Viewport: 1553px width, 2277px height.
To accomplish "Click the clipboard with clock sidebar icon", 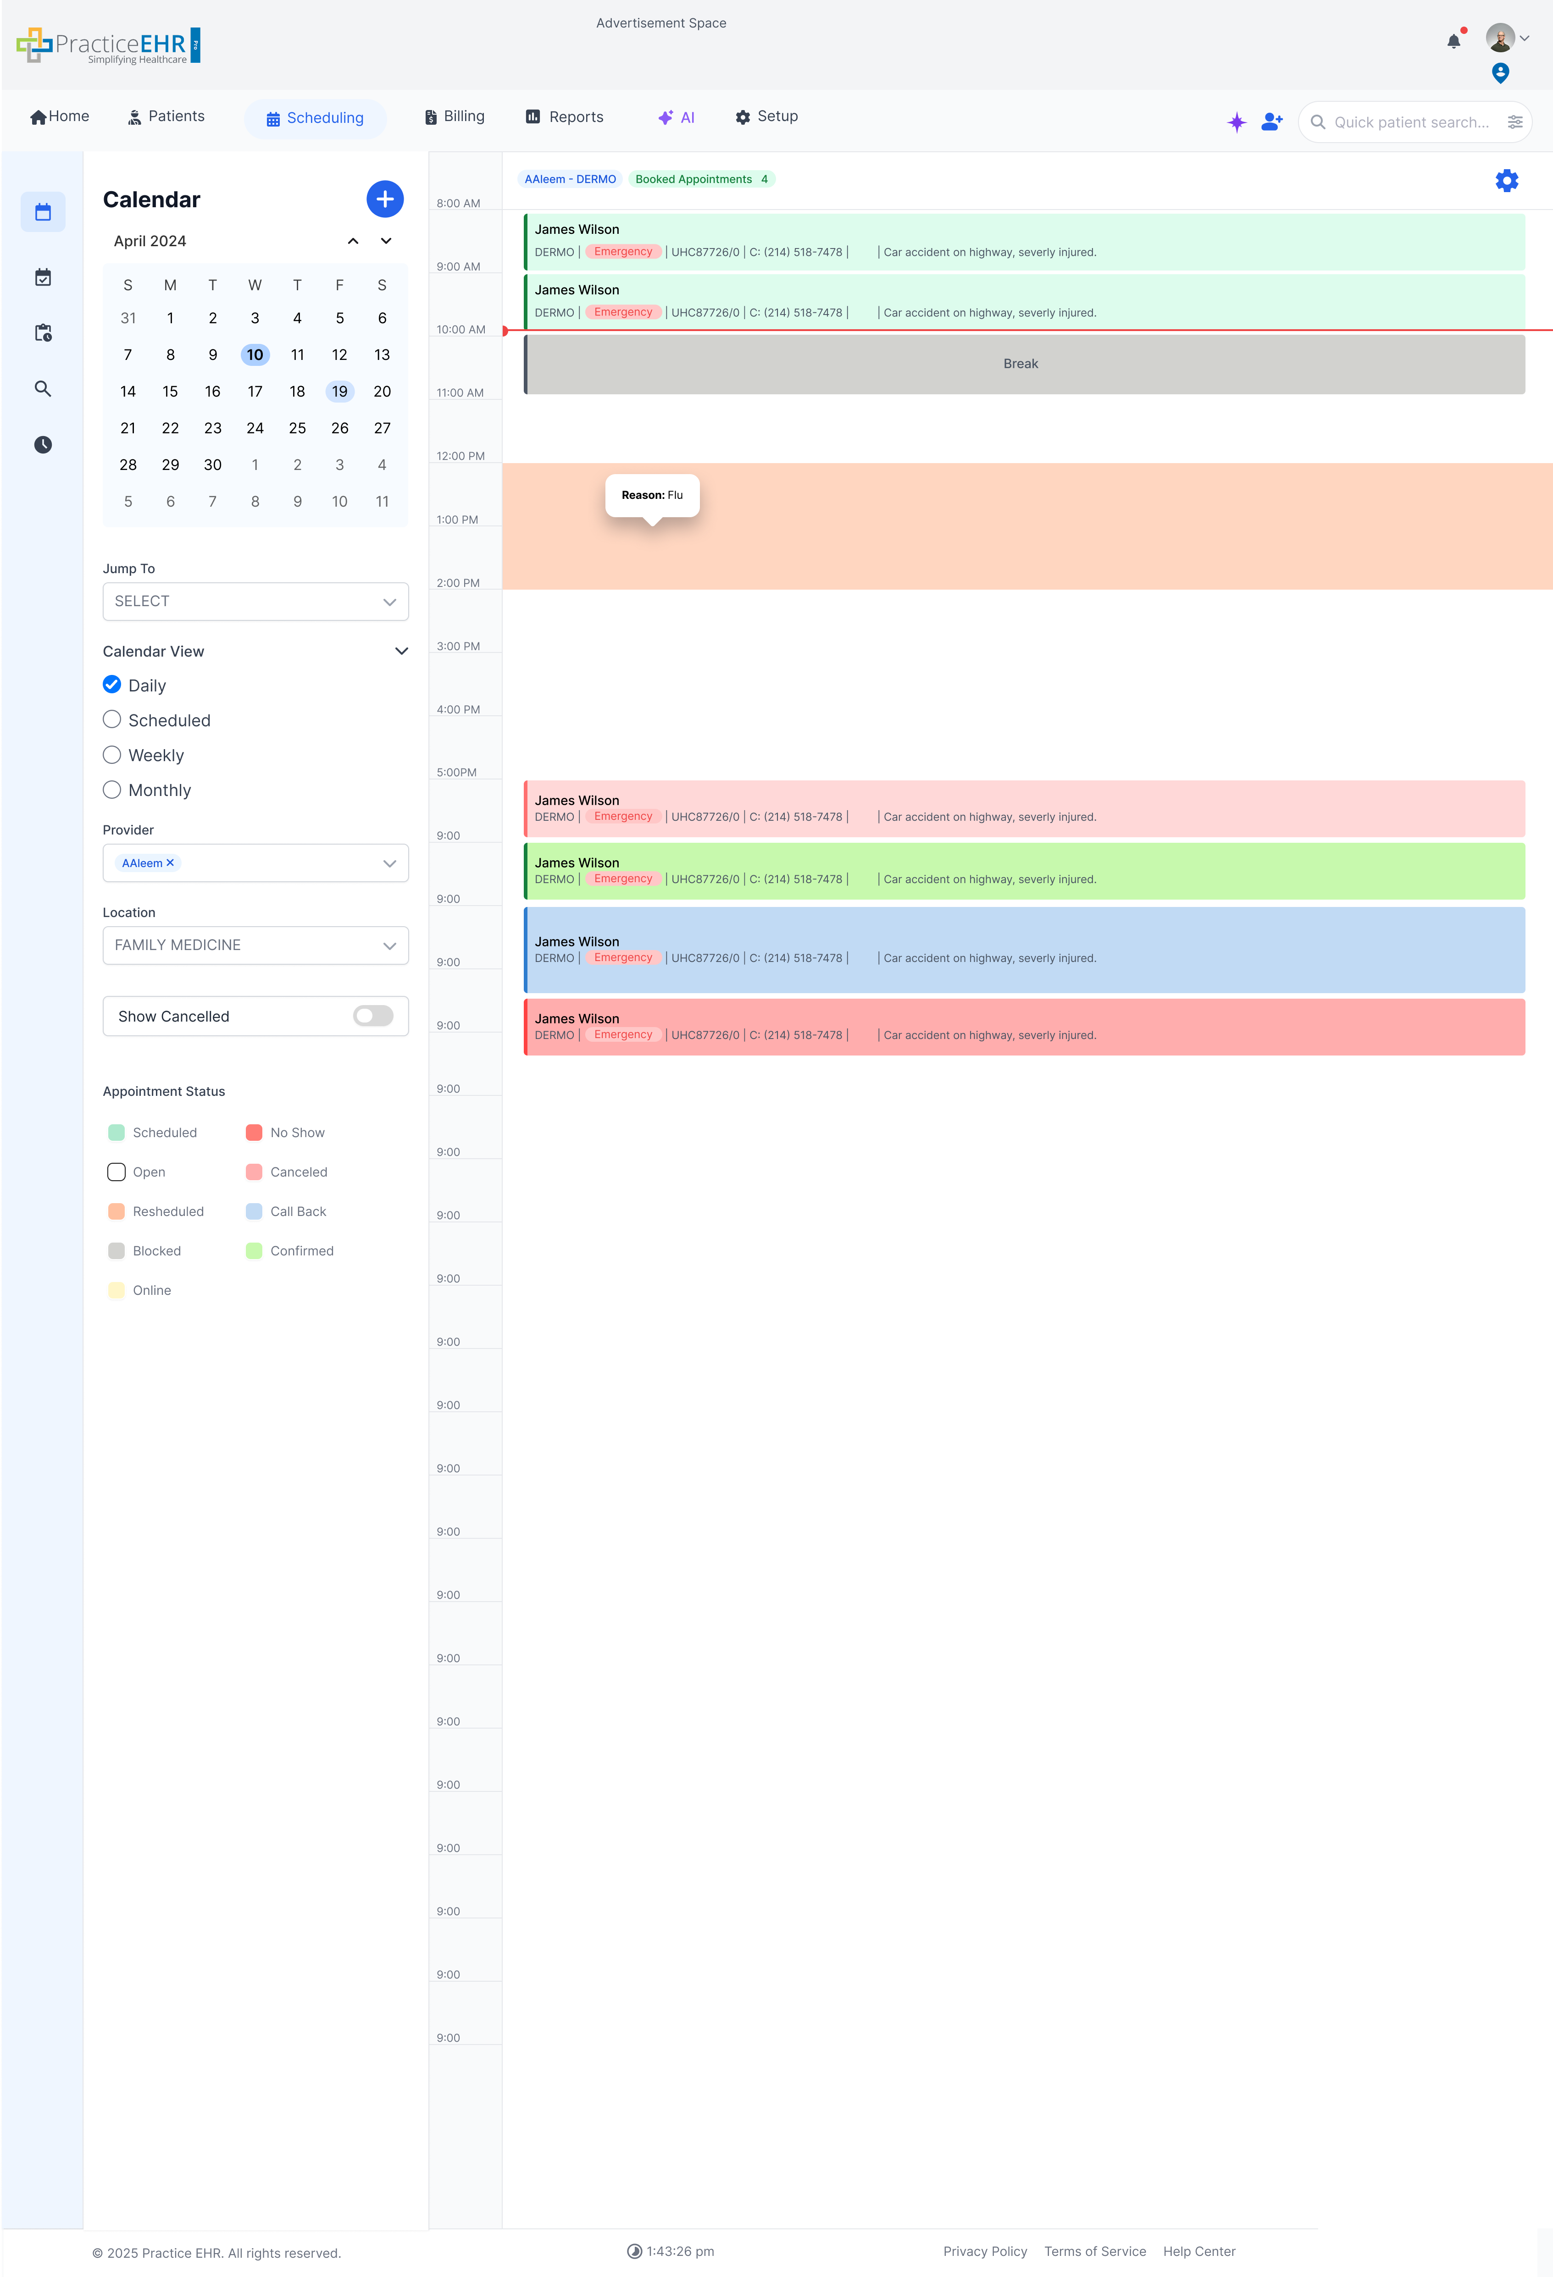I will coord(43,332).
